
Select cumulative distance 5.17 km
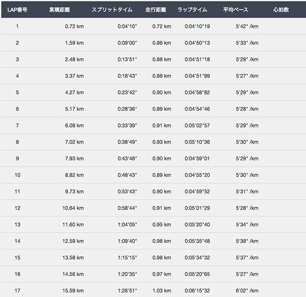(x=74, y=109)
